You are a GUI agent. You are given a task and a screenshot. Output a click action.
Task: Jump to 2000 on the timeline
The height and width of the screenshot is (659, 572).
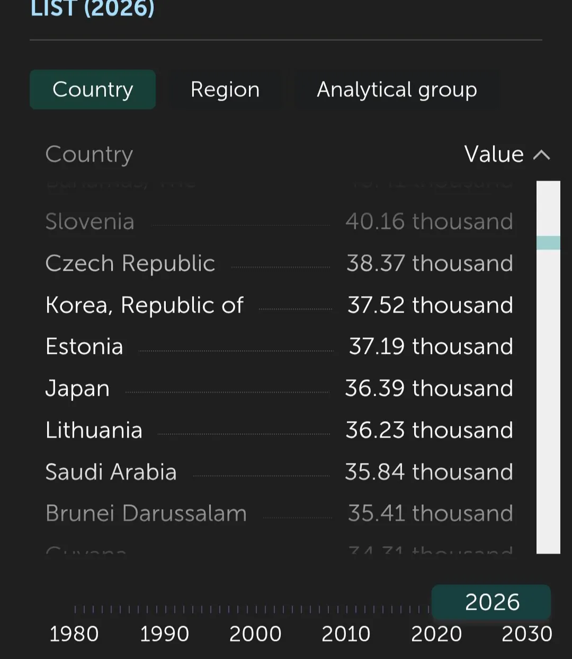tap(255, 634)
